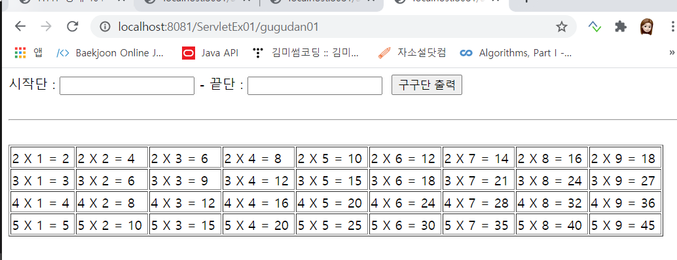Screen dimensions: 677x260
Task: Click cell "2 X 7 = 14"
Action: coord(479,157)
